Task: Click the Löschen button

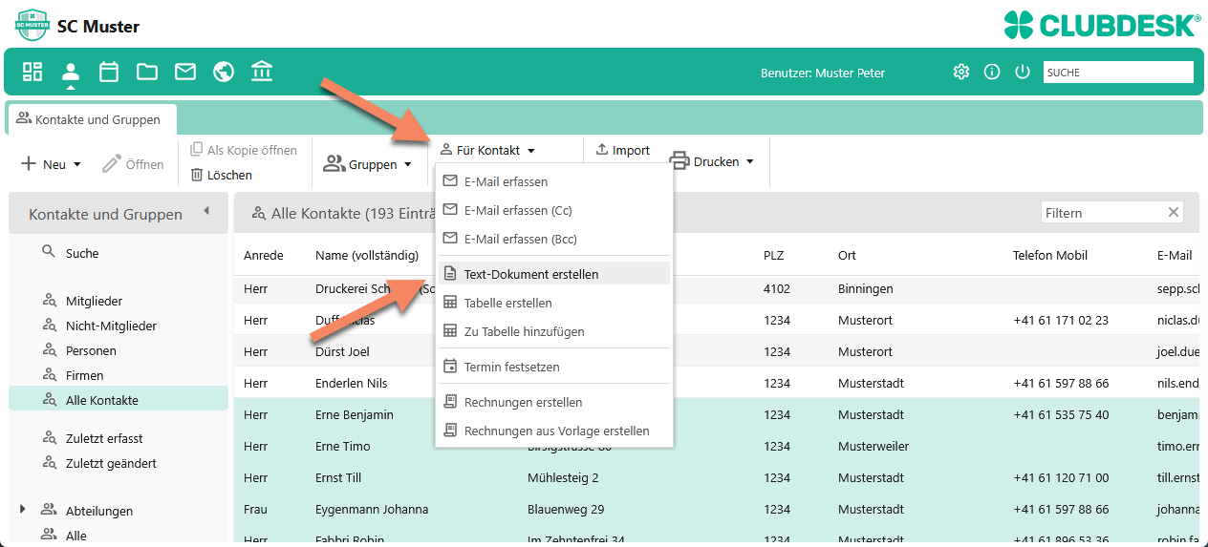Action: click(222, 175)
